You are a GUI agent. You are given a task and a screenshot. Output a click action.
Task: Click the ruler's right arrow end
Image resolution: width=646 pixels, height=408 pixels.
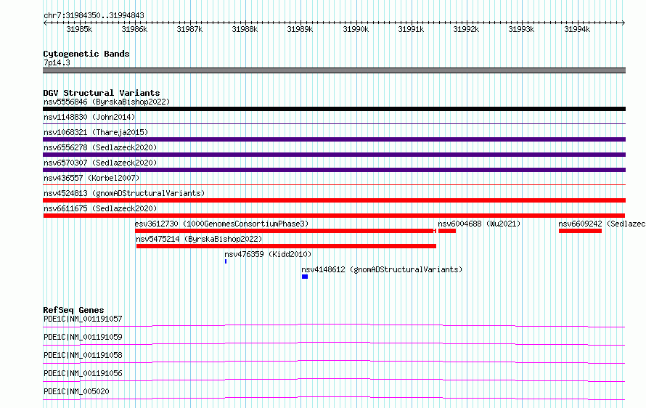(x=623, y=23)
